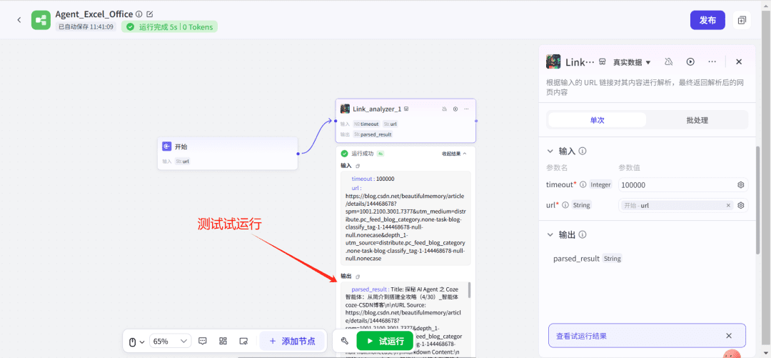The height and width of the screenshot is (358, 771).
Task: Click the timeout parameter settings gear
Action: [741, 185]
